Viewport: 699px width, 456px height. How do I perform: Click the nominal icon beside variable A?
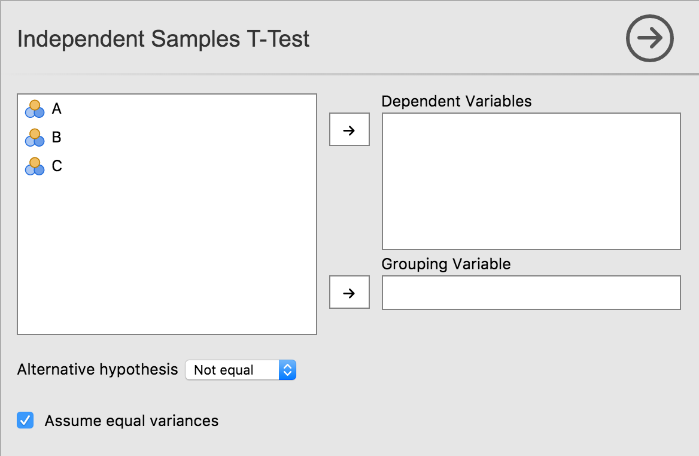coord(35,109)
